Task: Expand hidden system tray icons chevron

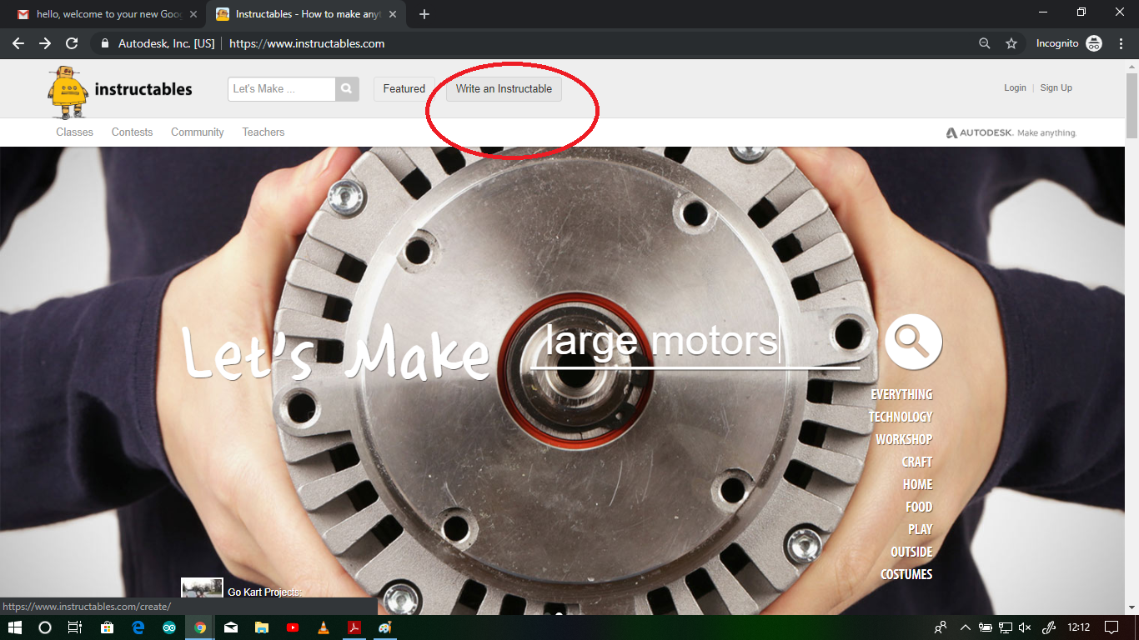Action: point(966,627)
